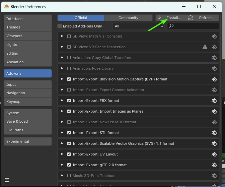Click the Blender logo on UV Layout row

click(214, 154)
